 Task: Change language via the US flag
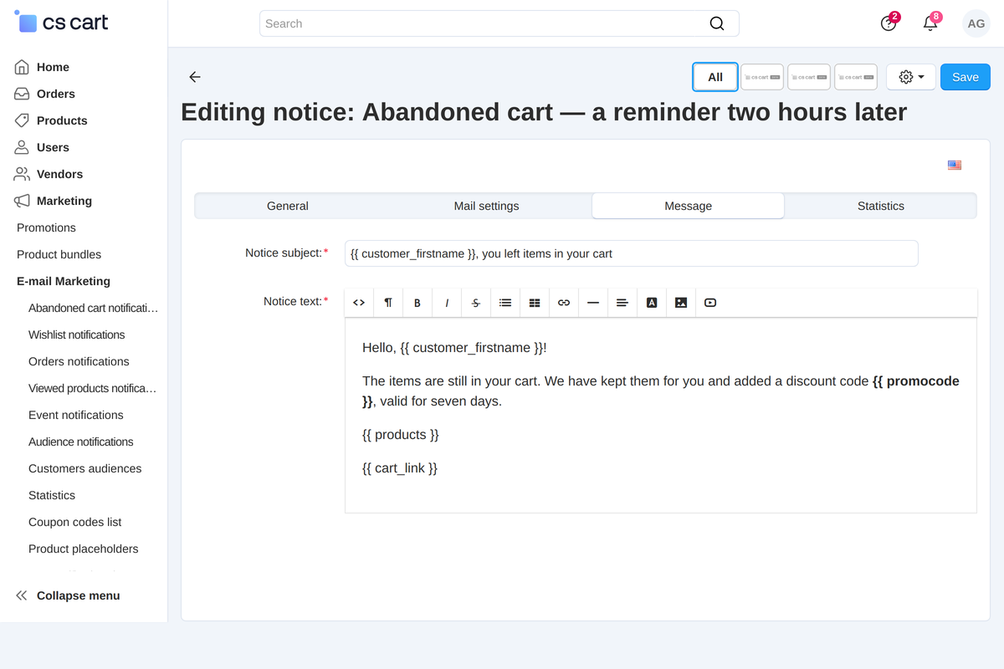point(955,165)
